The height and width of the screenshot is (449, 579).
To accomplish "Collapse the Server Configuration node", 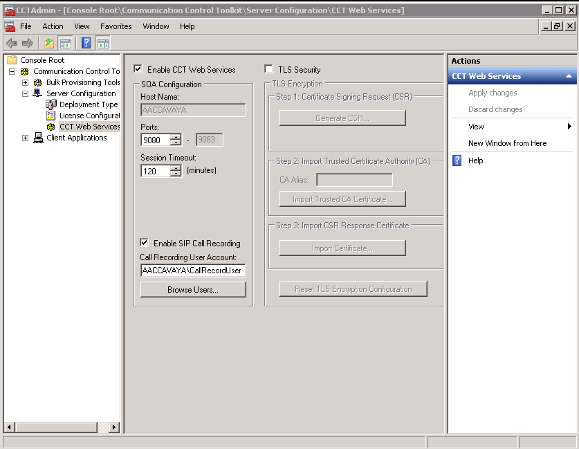I will point(25,93).
